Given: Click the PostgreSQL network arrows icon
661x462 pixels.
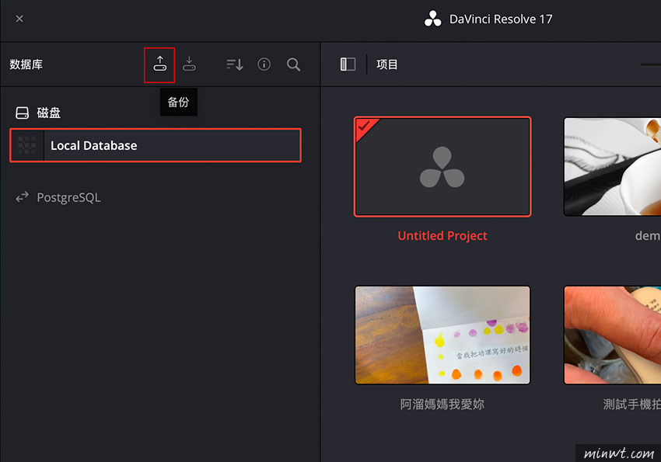Looking at the screenshot, I should tap(22, 197).
